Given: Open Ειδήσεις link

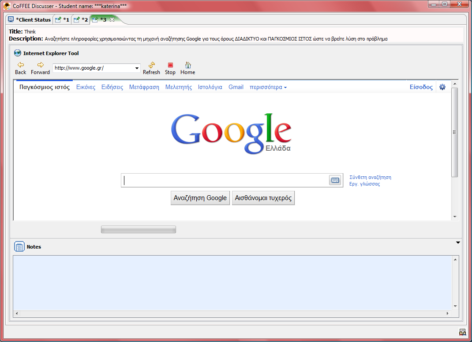Looking at the screenshot, I should pos(112,87).
